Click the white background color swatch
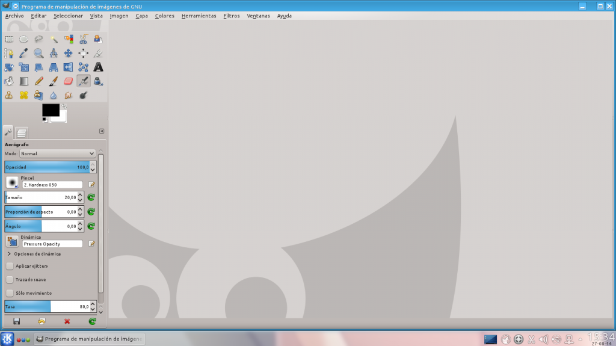 [61, 117]
